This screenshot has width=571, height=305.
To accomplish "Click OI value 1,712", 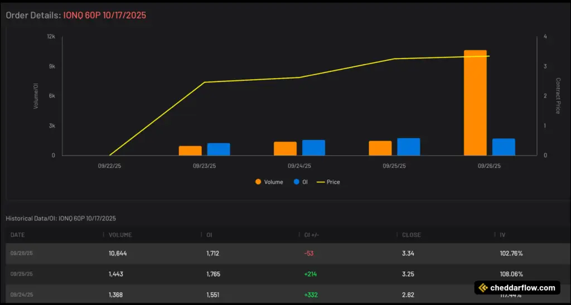I will 212,253.
